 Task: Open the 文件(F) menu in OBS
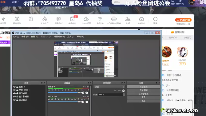(x=16, y=37)
